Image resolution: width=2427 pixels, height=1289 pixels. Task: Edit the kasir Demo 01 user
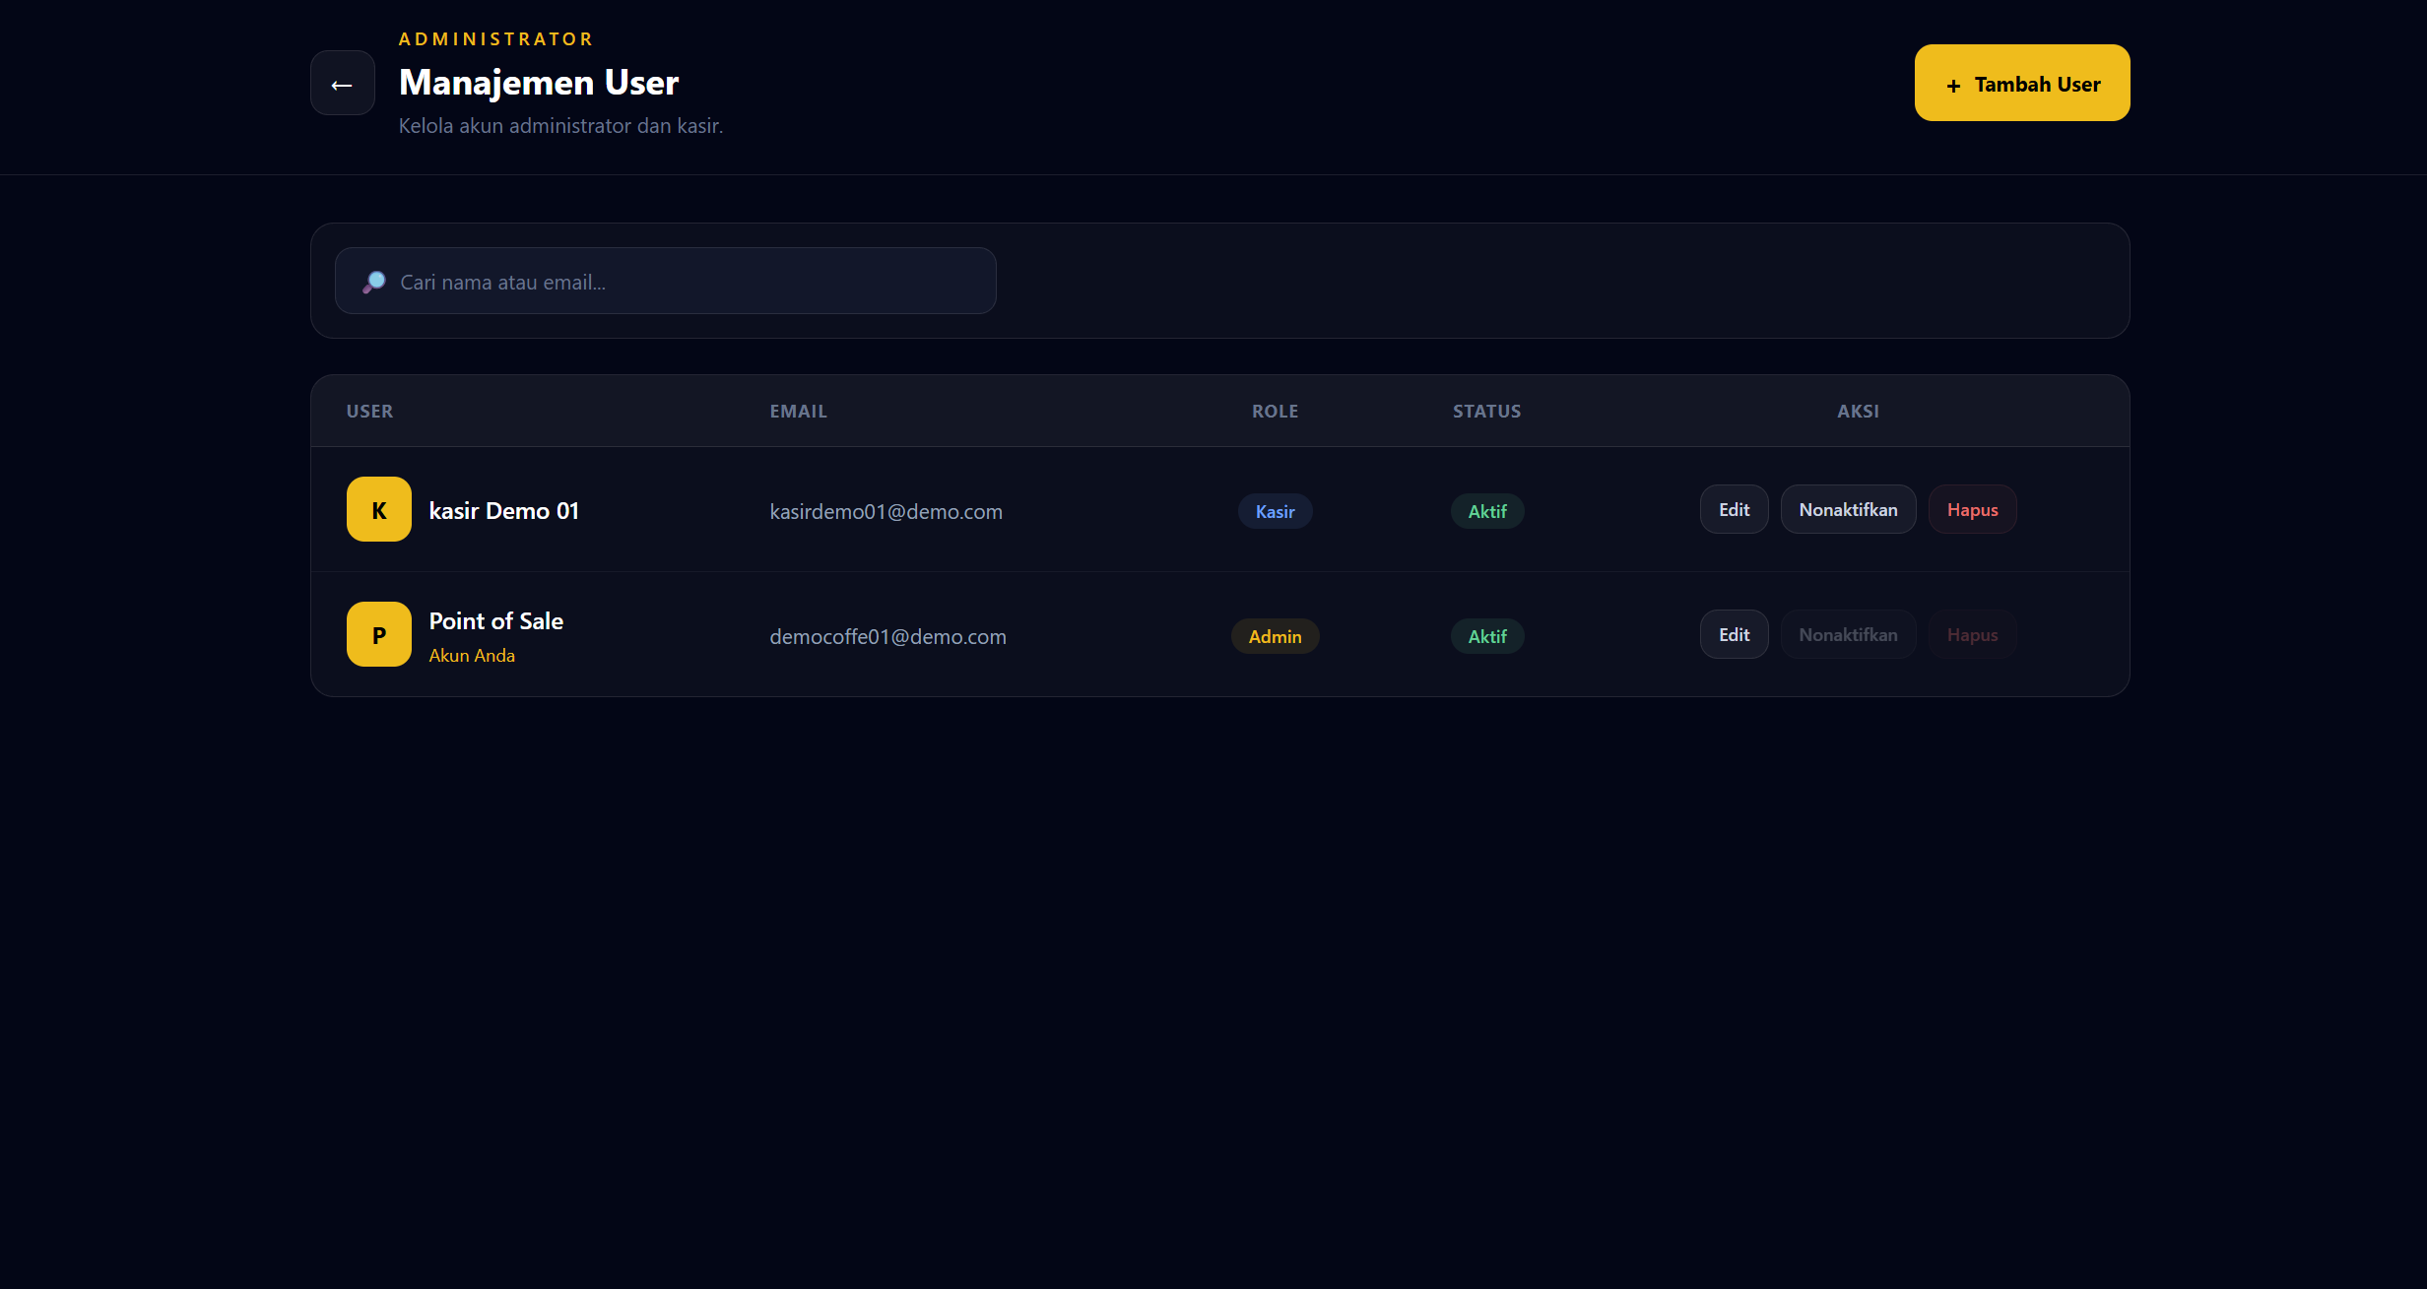1735,509
